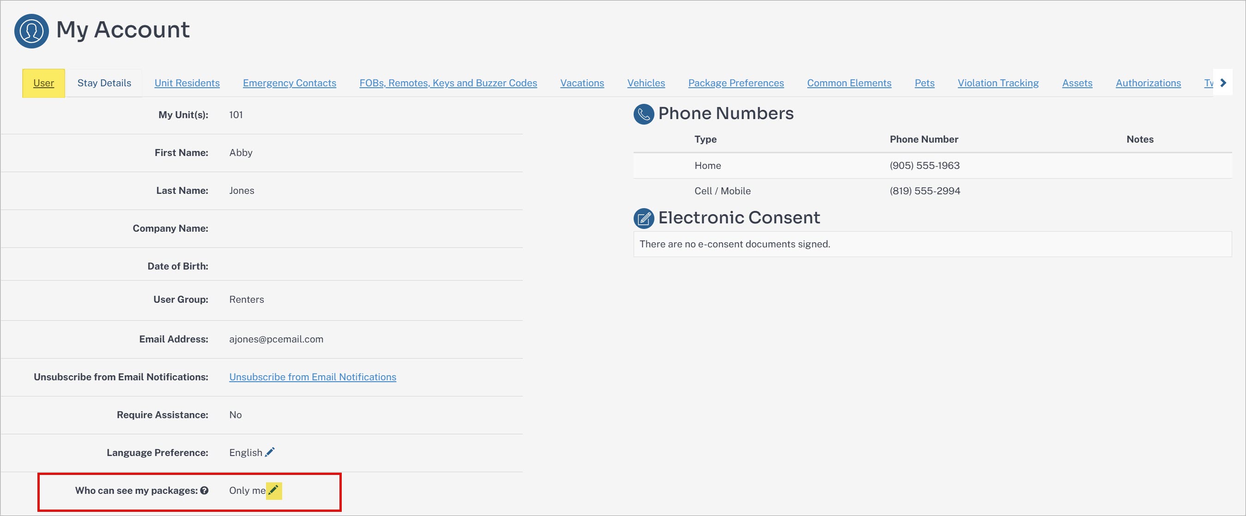This screenshot has height=516, width=1246.
Task: Click the Electronic Consent edit icon
Action: coord(644,219)
